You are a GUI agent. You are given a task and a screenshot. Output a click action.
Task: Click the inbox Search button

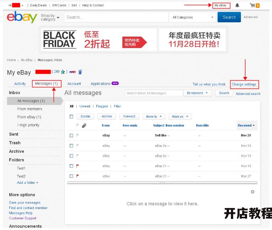pyautogui.click(x=224, y=93)
